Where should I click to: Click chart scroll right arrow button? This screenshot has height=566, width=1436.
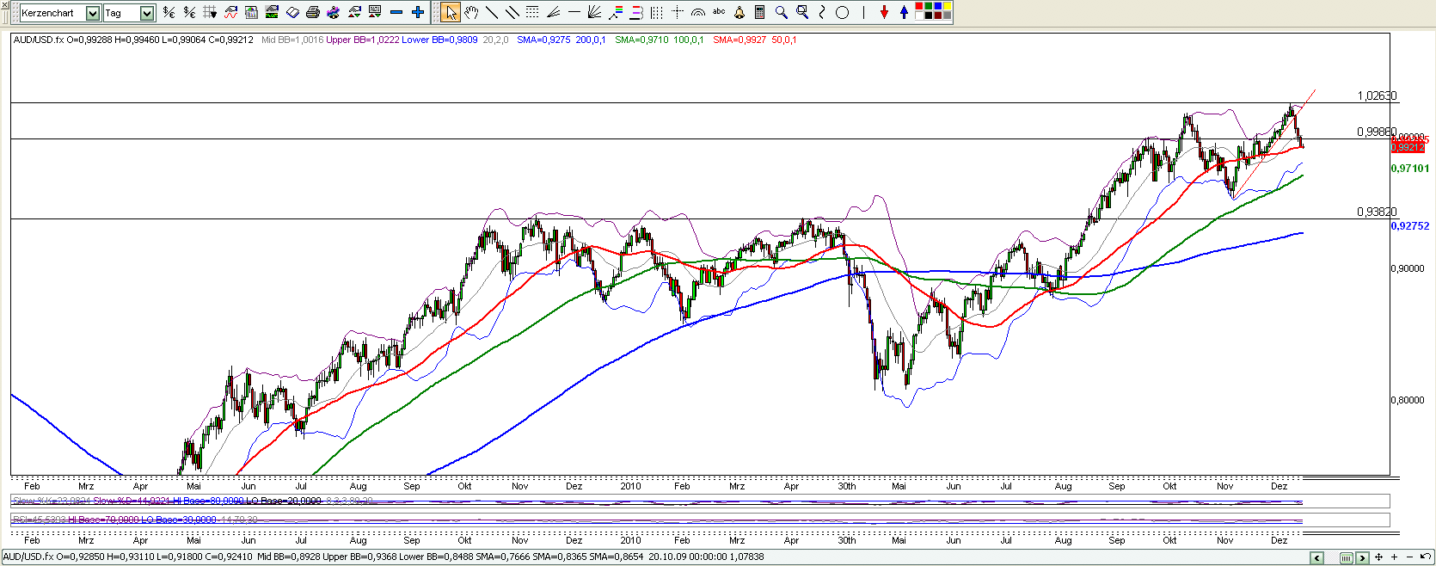click(x=1362, y=558)
